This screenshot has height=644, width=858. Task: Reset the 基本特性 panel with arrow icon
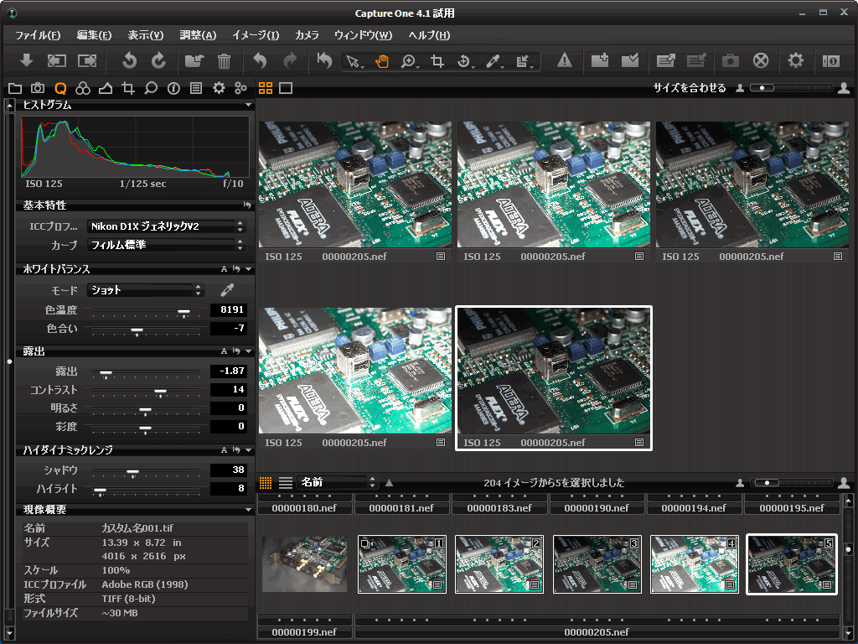click(x=247, y=205)
